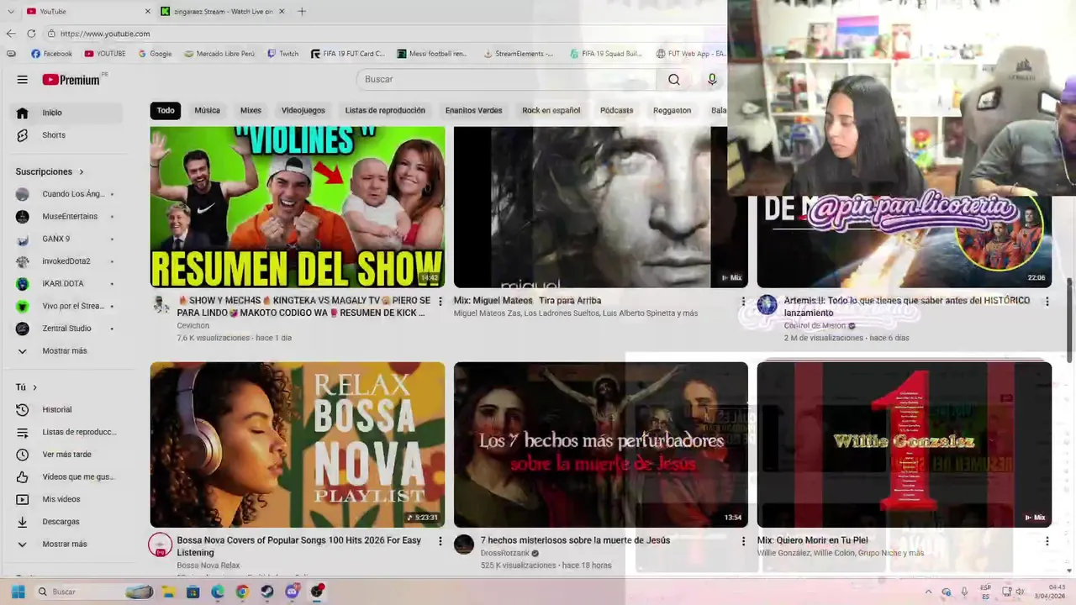The width and height of the screenshot is (1076, 605).
Task: Open the tab search dropdown arrow
Action: pos(10,11)
